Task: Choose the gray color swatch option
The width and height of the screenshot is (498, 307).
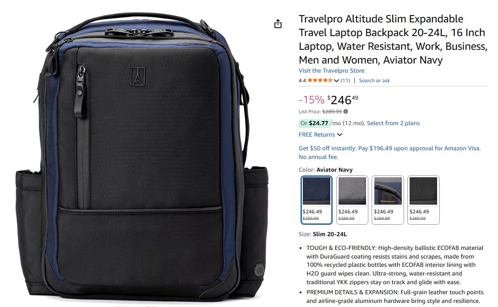Action: click(352, 200)
